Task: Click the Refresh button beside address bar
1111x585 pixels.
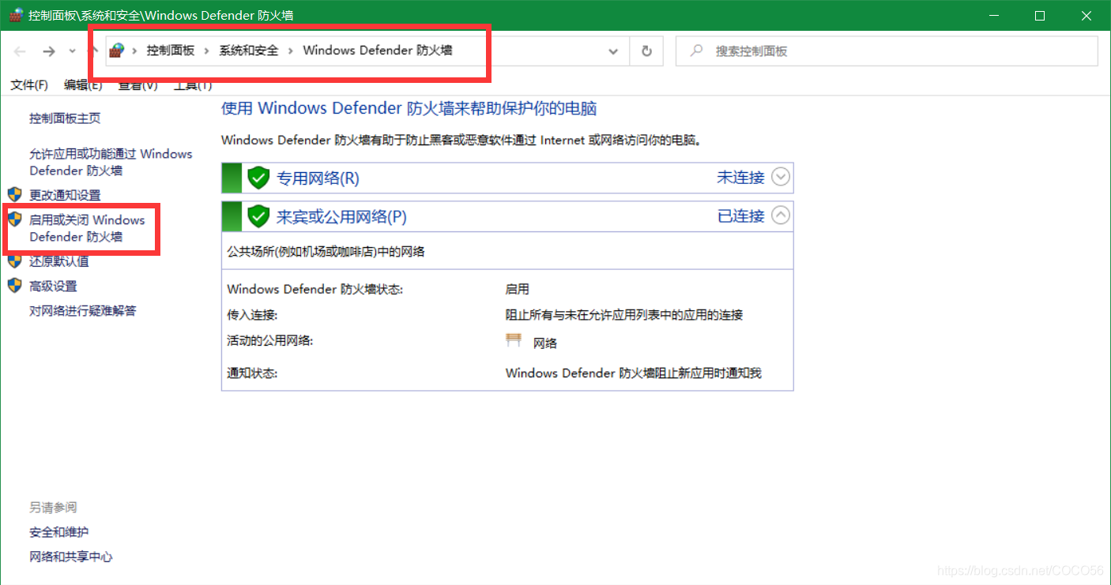Action: (646, 51)
